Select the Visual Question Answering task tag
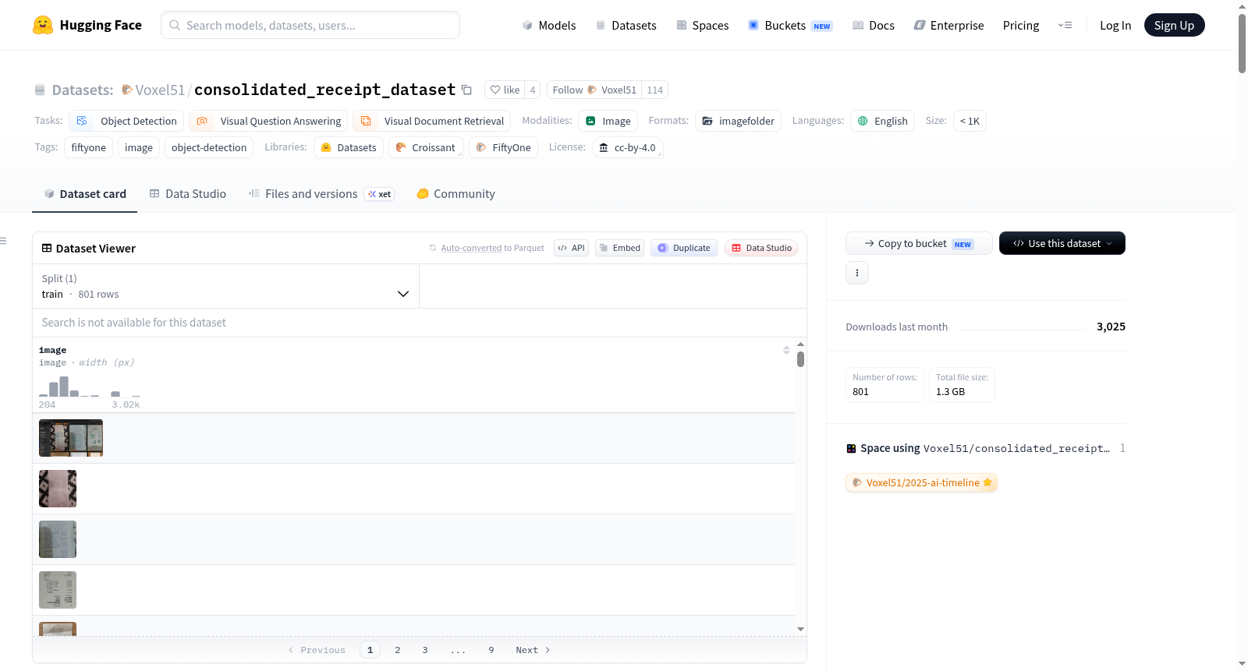This screenshot has height=671, width=1248. [x=268, y=121]
